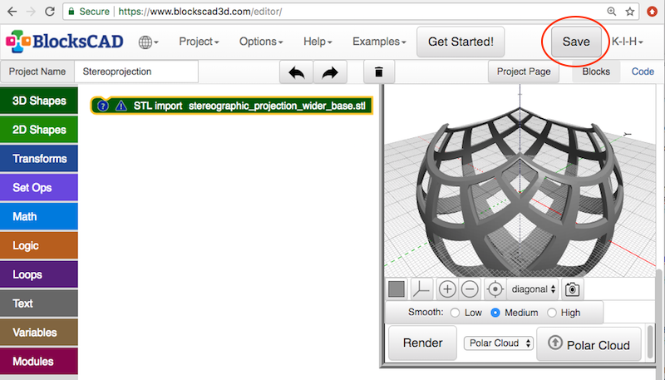Open the model color swatch picker
Image resolution: width=665 pixels, height=380 pixels.
(397, 289)
